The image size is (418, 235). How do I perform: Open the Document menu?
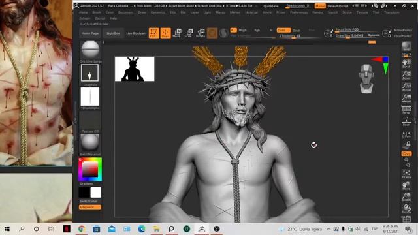(125, 12)
